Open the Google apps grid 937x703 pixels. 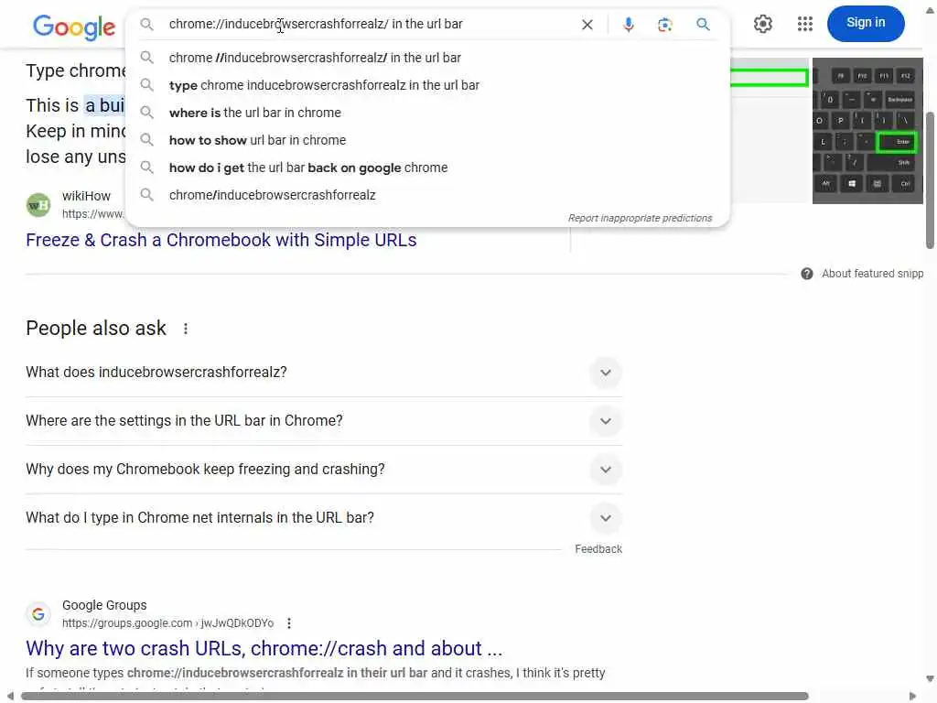(805, 24)
